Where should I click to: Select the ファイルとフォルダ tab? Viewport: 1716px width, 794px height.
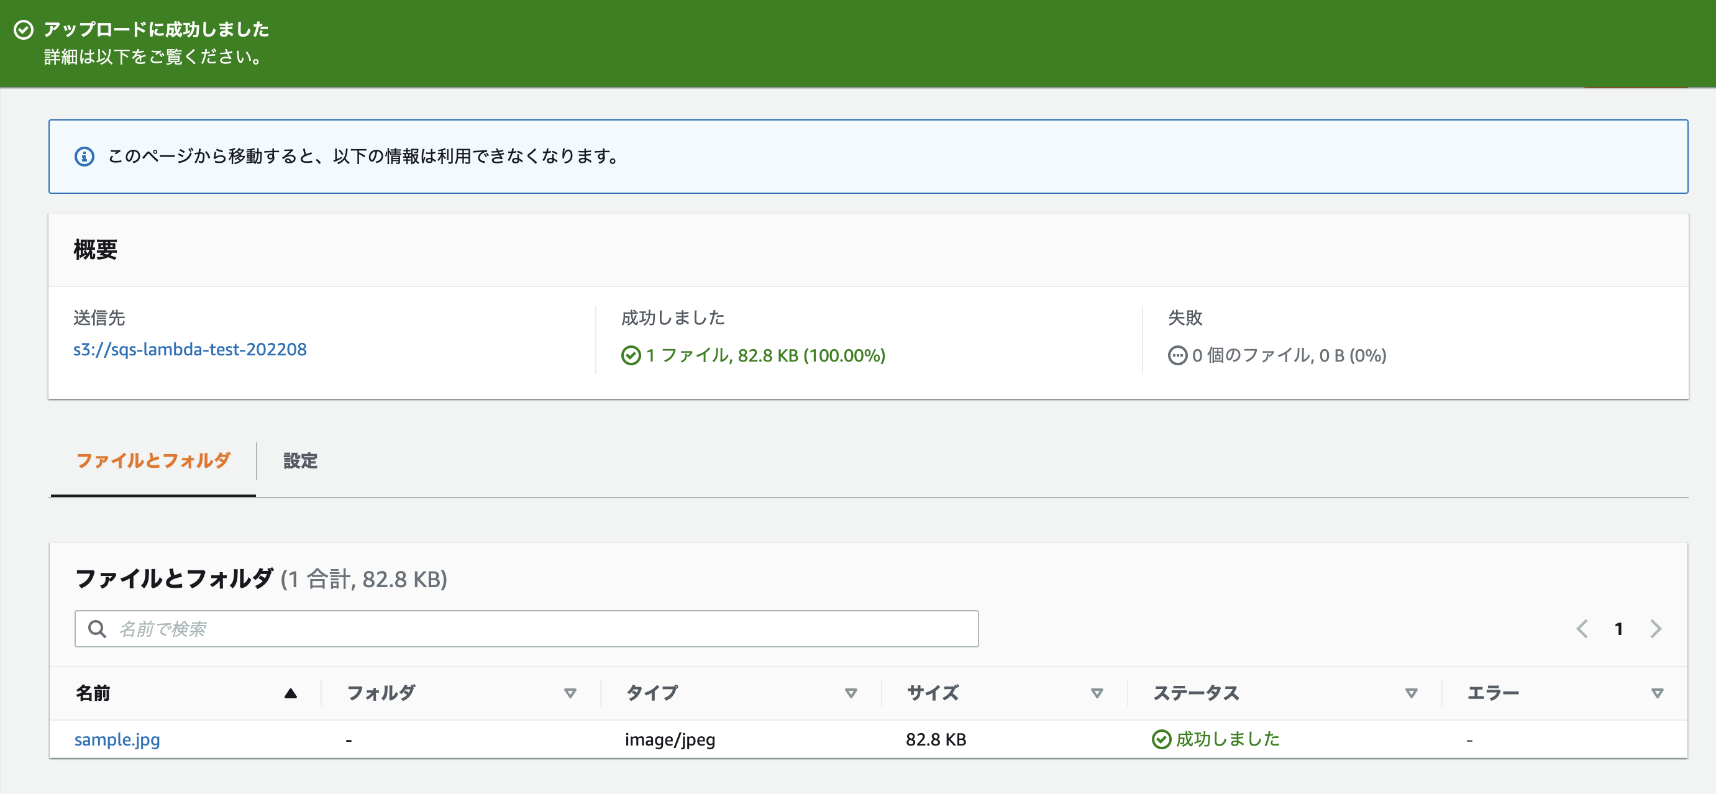coord(153,461)
